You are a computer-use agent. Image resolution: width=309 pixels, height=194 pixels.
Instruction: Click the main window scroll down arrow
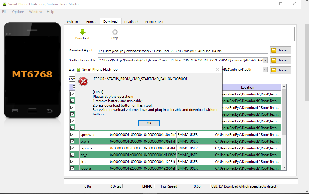307,191
